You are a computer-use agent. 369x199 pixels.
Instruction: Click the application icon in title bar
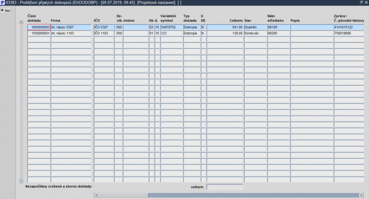(2, 3)
